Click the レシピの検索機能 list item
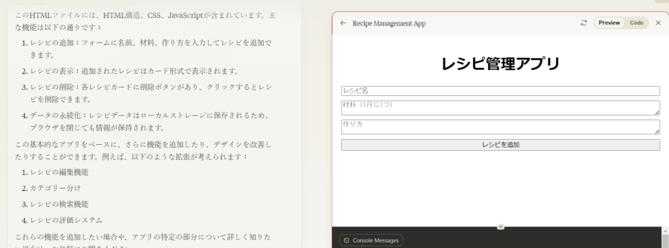The width and height of the screenshot is (669, 248). [x=59, y=204]
